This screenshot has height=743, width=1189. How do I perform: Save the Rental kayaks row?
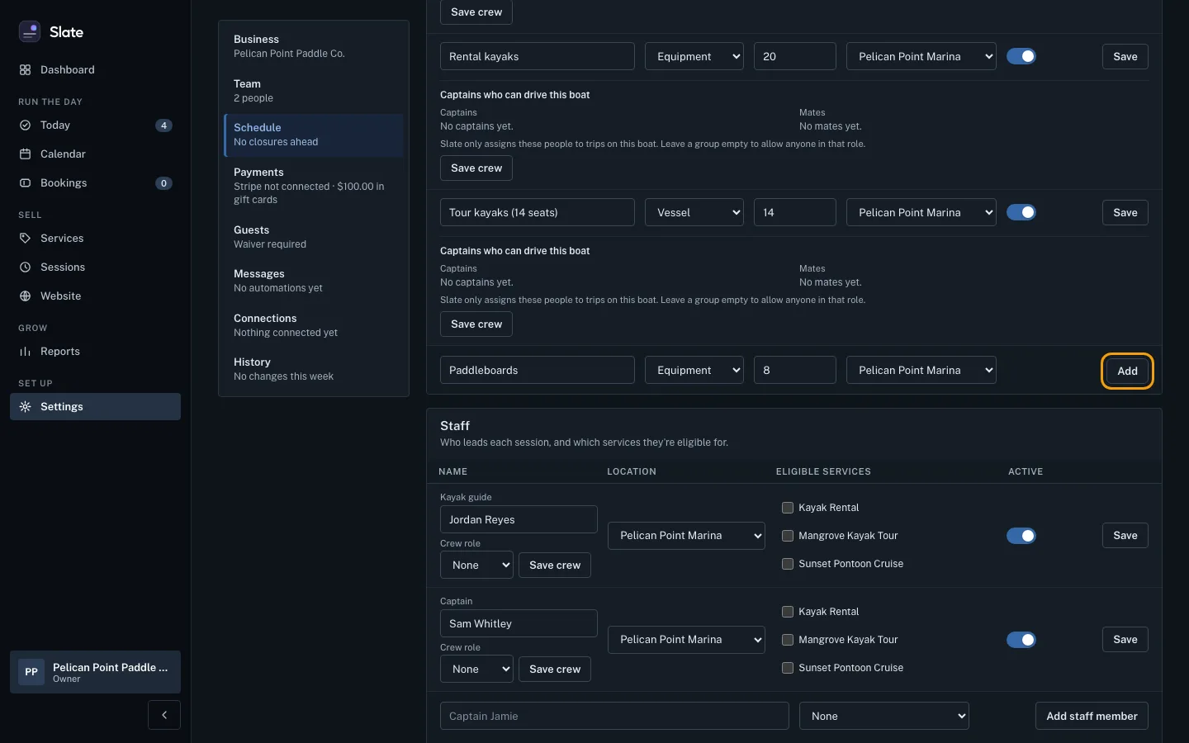point(1125,56)
